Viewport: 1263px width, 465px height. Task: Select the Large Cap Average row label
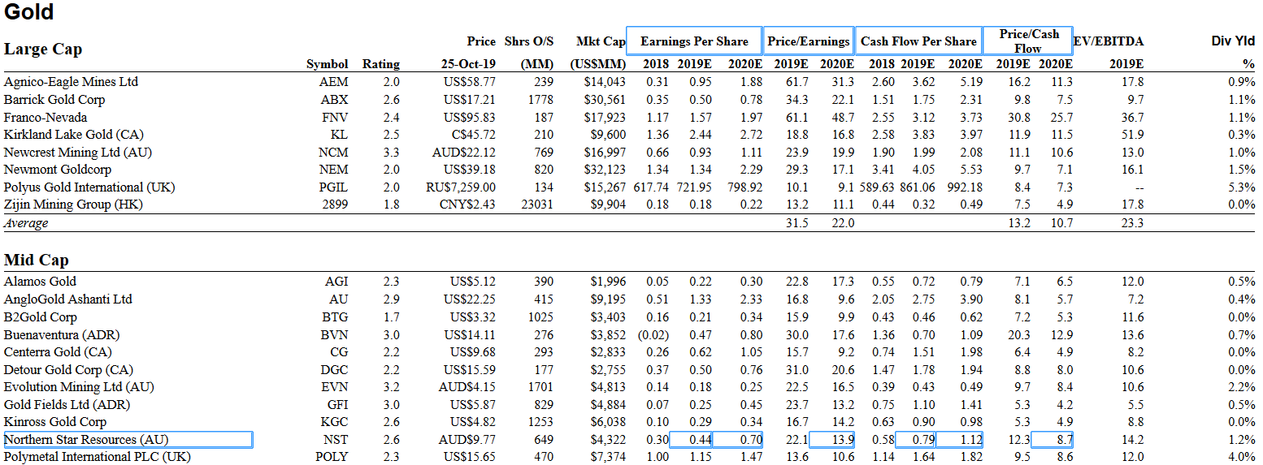[x=26, y=223]
